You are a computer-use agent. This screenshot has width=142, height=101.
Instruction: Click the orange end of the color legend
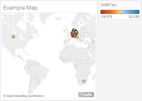pos(102,12)
